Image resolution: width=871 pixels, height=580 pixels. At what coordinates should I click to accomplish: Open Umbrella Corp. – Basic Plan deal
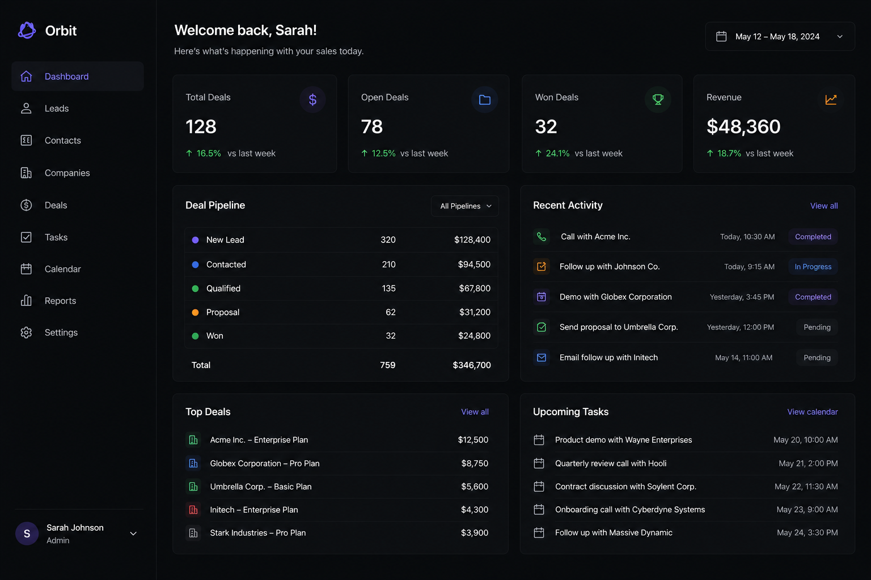[x=261, y=487]
